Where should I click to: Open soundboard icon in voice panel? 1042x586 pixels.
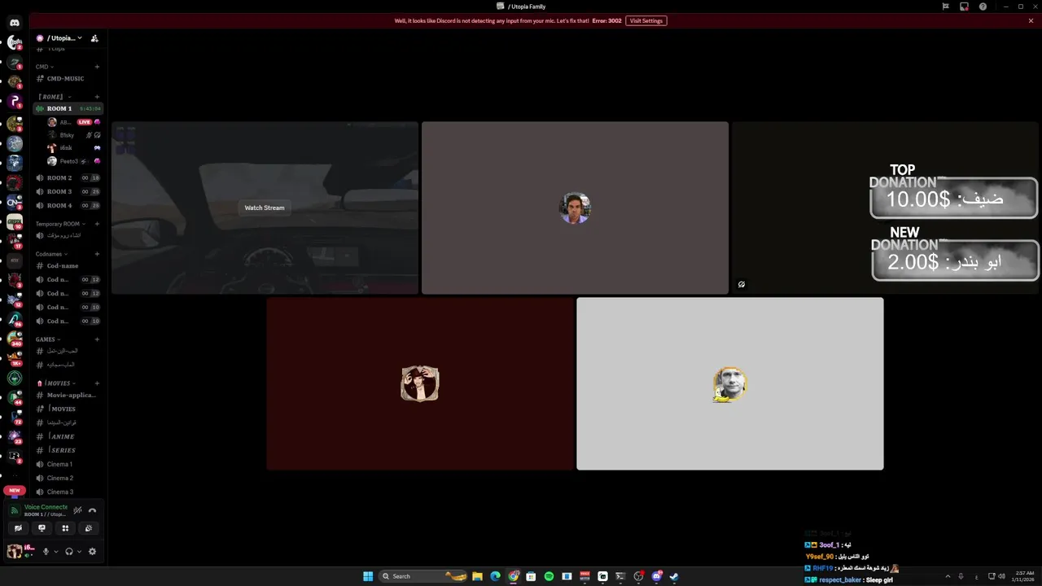[89, 528]
